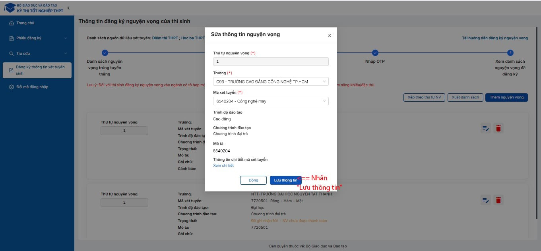541x251 pixels.
Task: Click the Đóng button in dialog
Action: 253,180
